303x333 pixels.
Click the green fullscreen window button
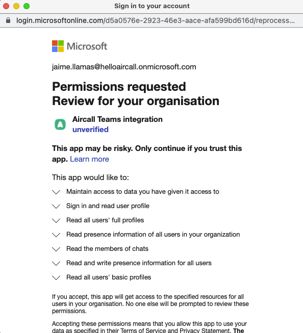click(x=27, y=6)
